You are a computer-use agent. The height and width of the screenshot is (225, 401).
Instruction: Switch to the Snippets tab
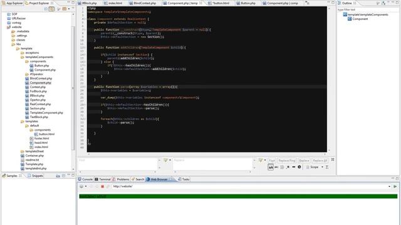coord(35,176)
